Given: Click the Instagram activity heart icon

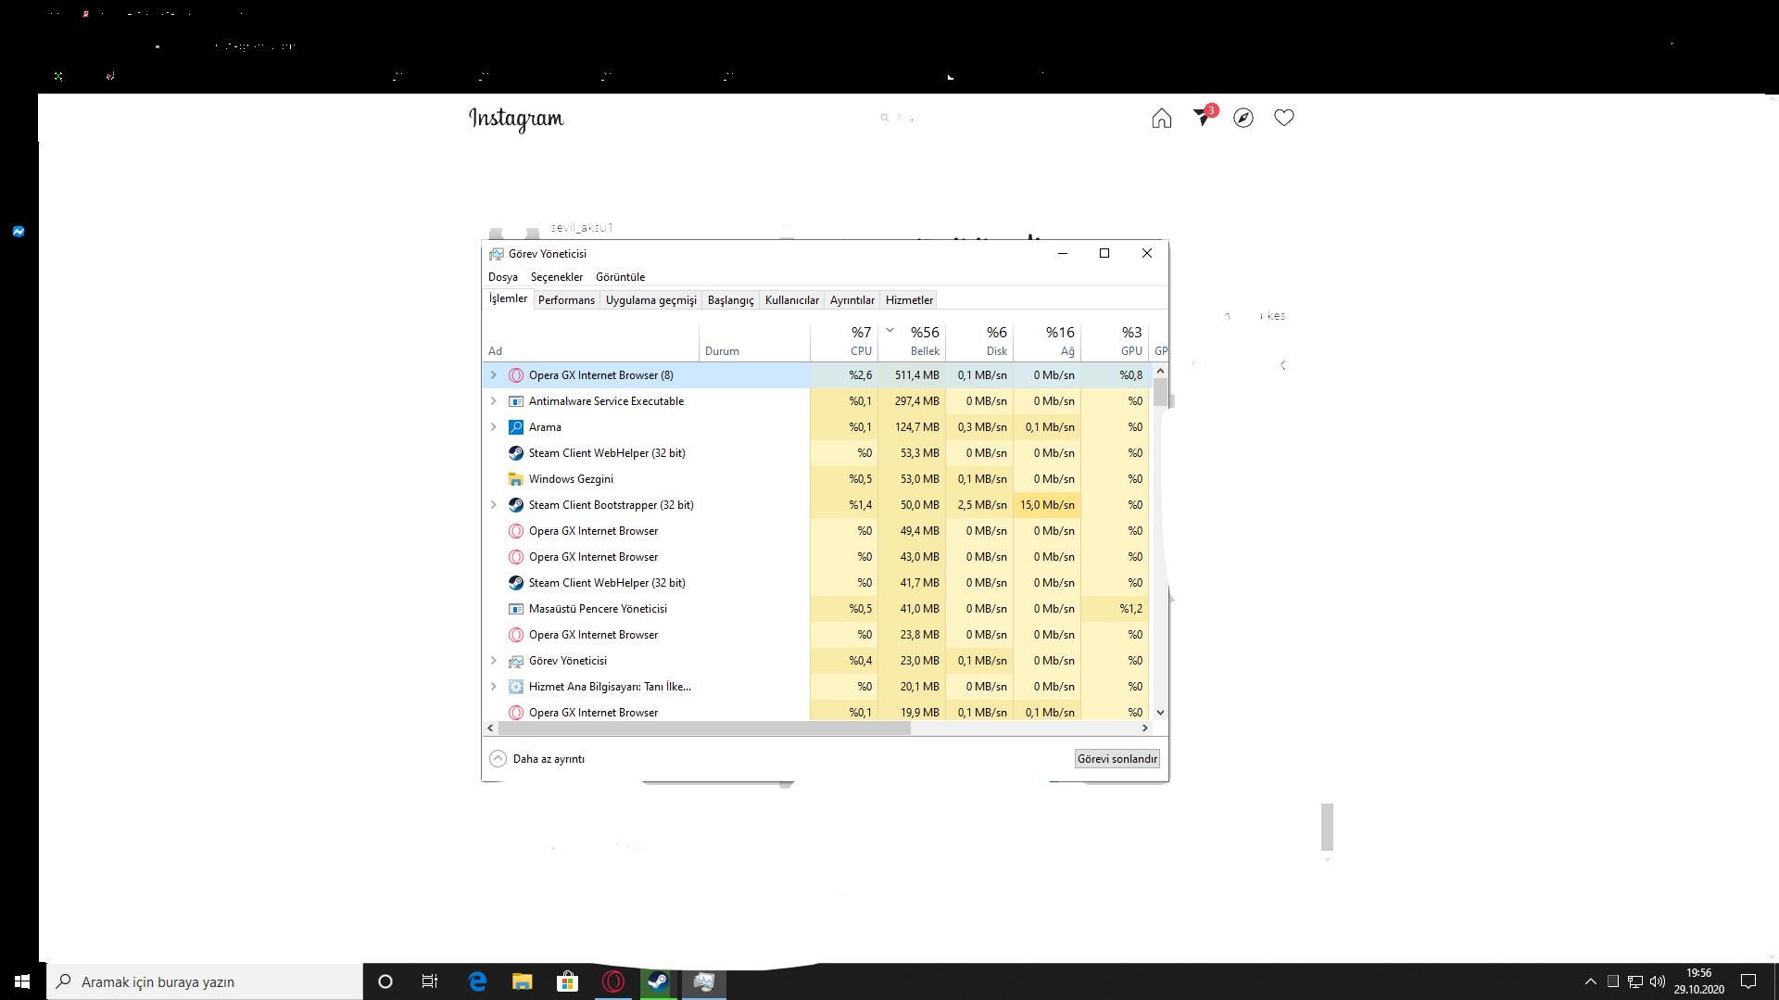Looking at the screenshot, I should click(1283, 118).
